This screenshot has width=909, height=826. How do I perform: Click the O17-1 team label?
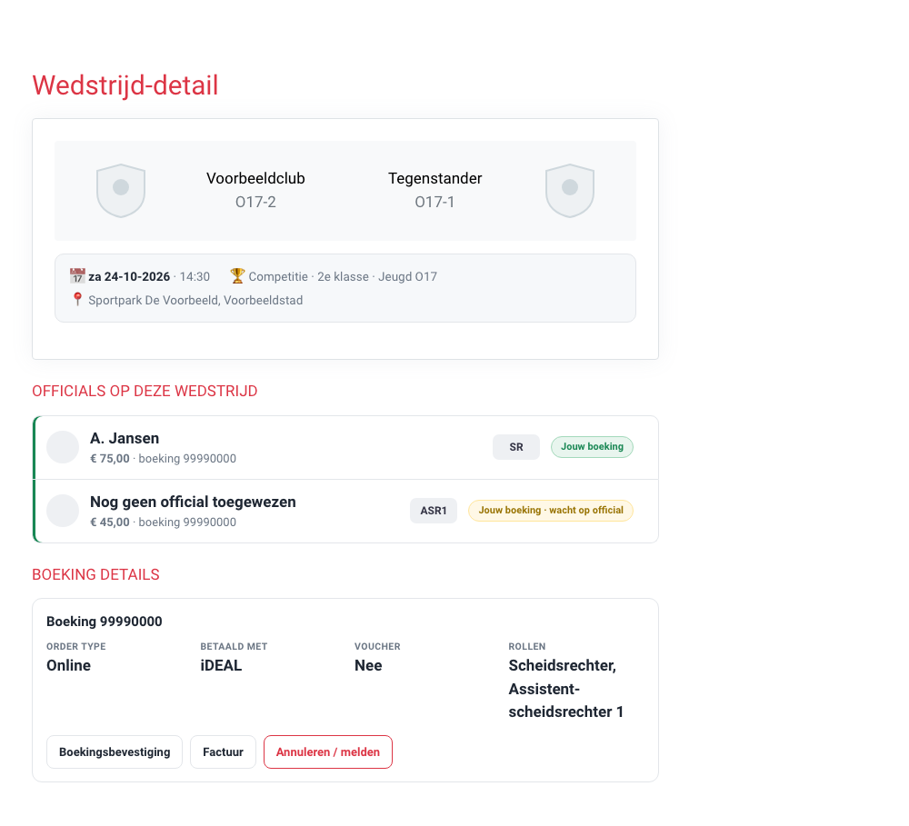[x=435, y=203]
